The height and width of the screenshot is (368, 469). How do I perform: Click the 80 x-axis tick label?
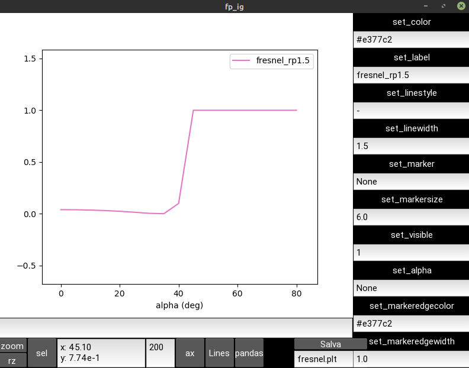(x=297, y=293)
